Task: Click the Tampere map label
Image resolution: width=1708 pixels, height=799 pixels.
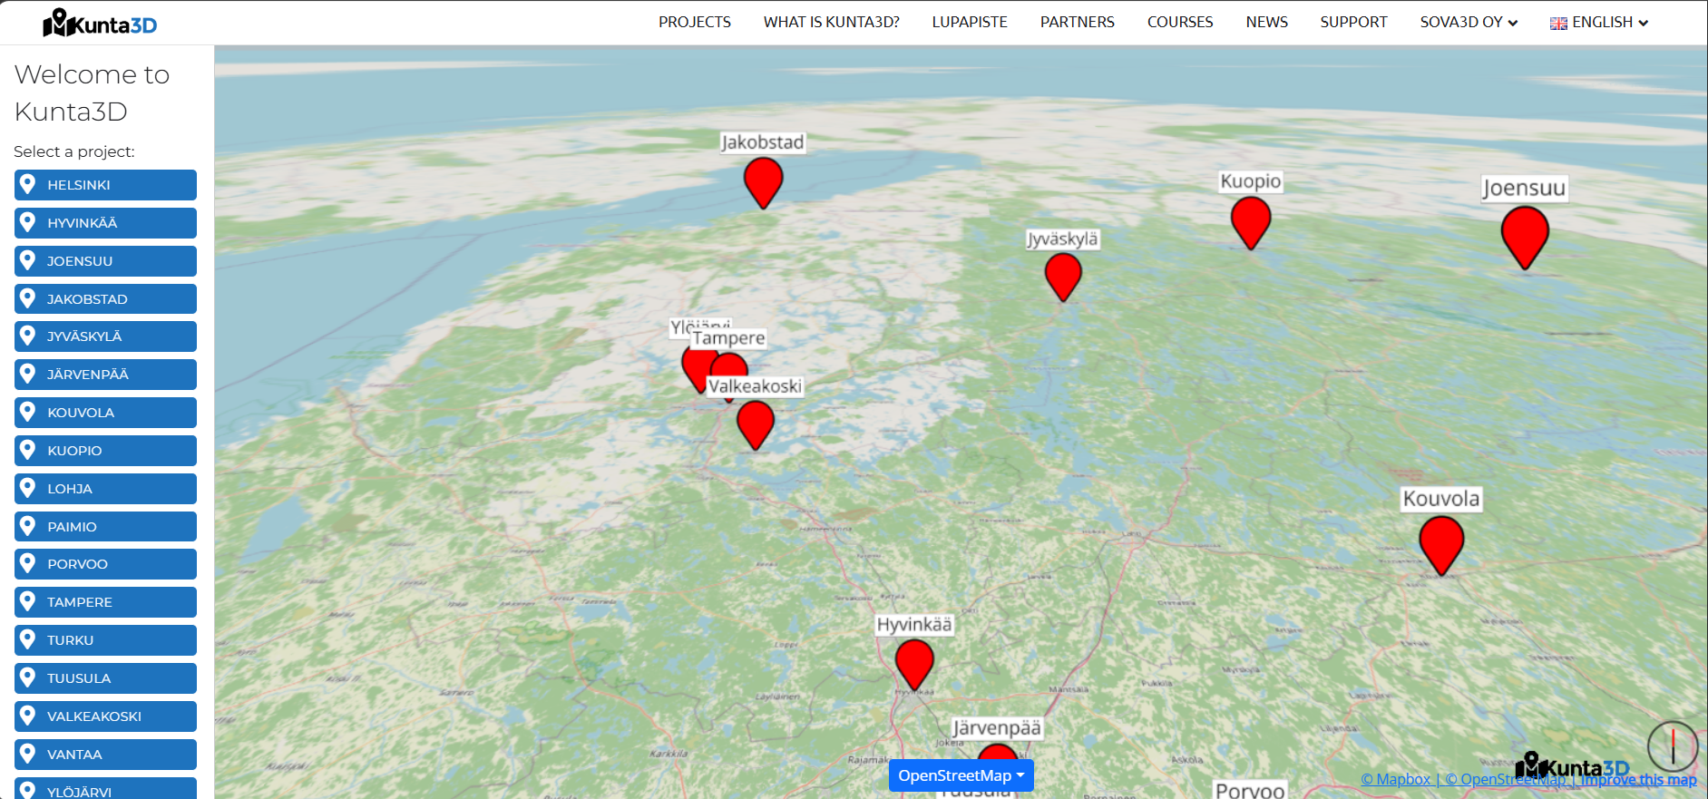Action: tap(728, 338)
